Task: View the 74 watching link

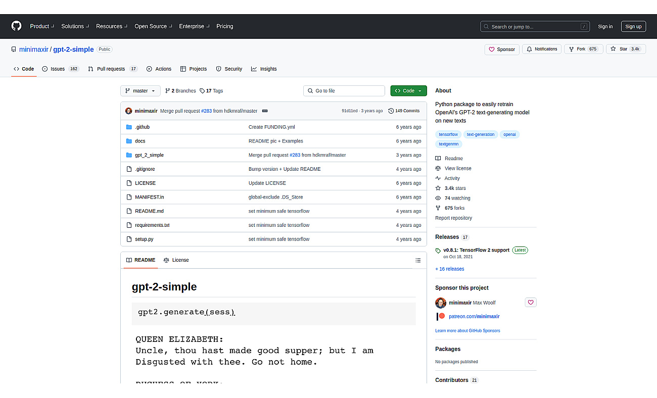Action: (x=453, y=198)
